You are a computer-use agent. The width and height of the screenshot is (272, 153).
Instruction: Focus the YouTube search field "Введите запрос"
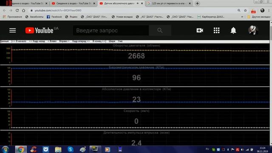[x=110, y=31]
